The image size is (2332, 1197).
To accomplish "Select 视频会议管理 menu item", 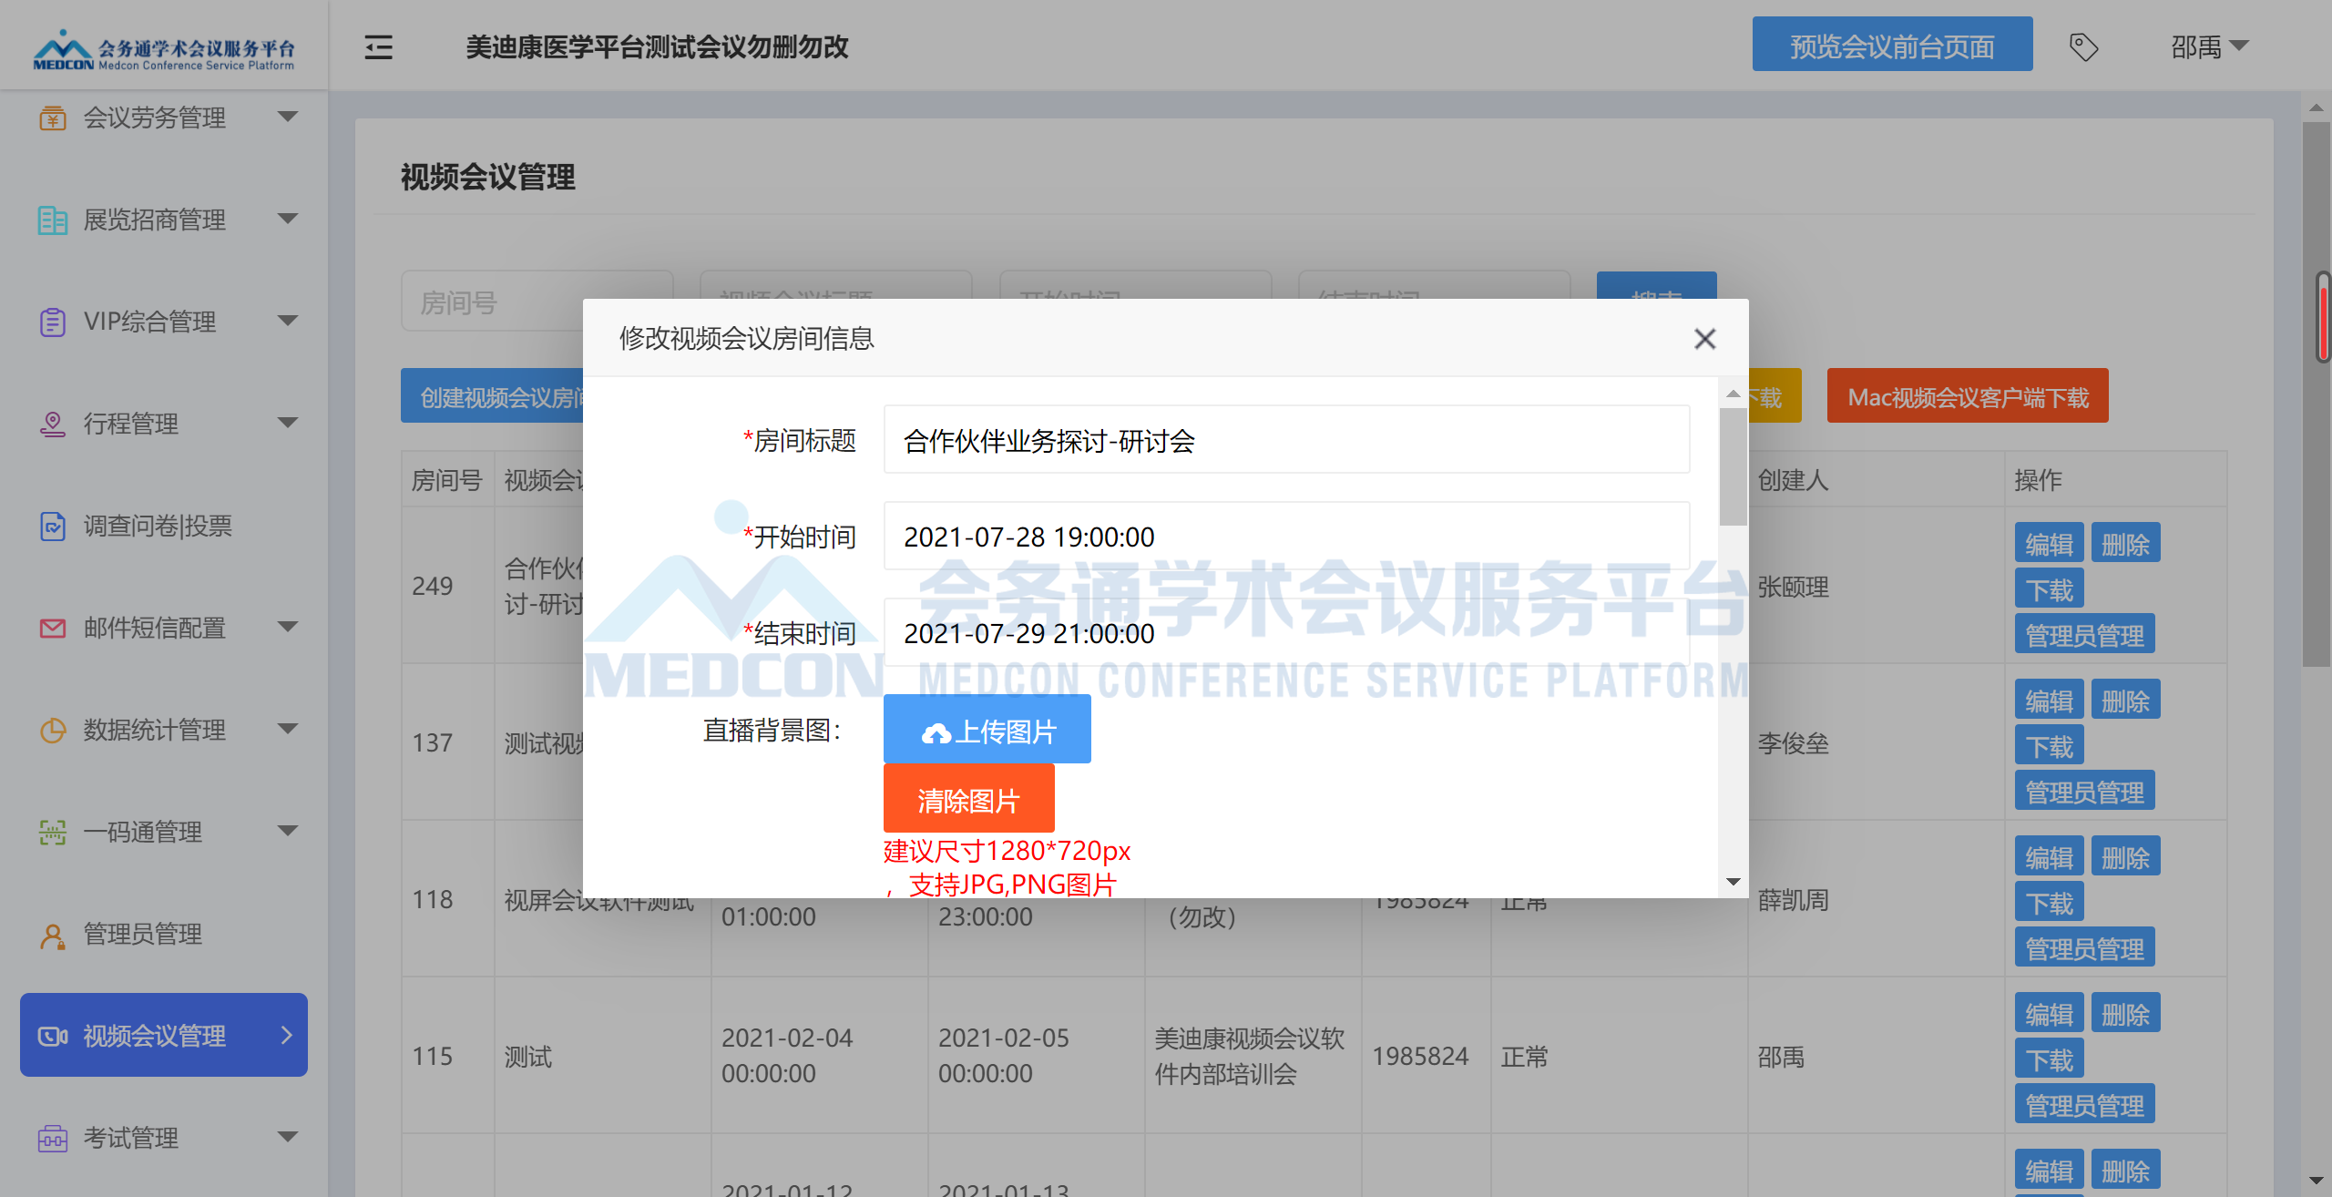I will coord(164,1035).
